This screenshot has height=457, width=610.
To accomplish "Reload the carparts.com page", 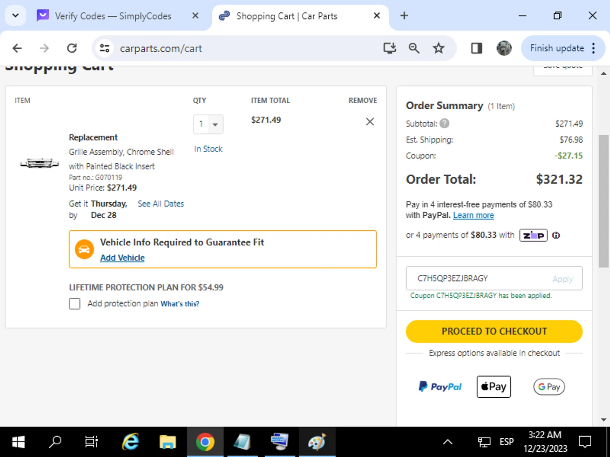I will coord(72,48).
